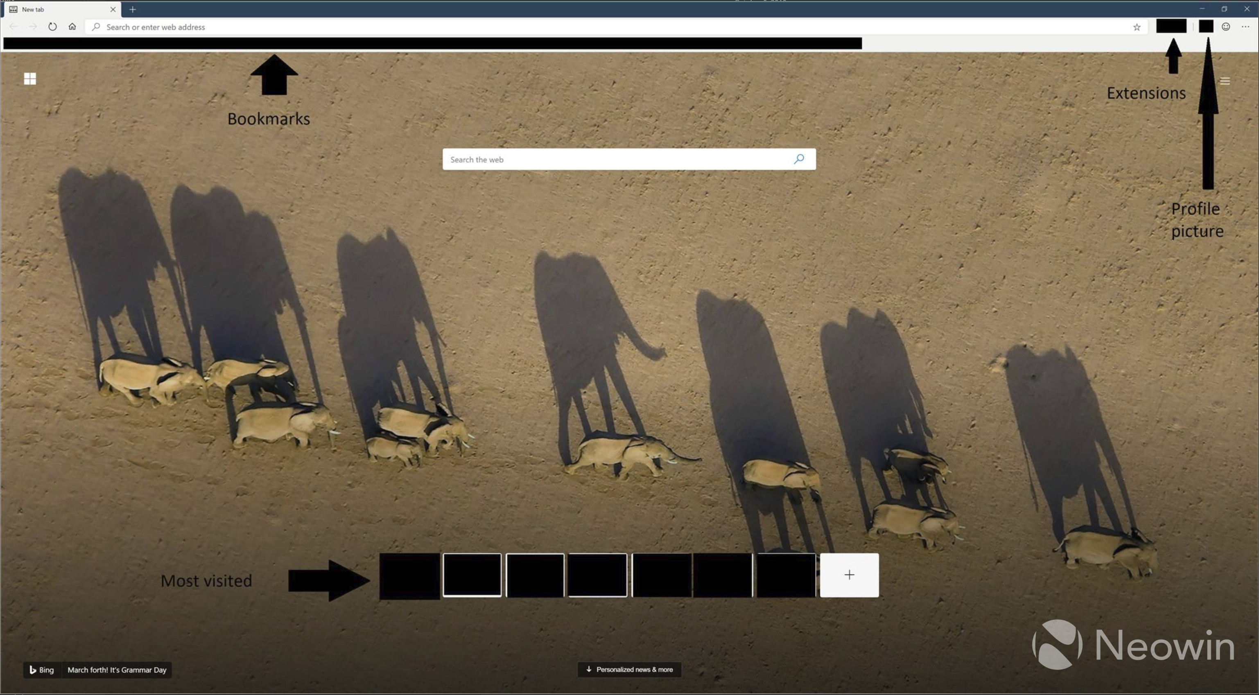Click Personalized news & more button
The image size is (1259, 695).
pyautogui.click(x=629, y=669)
